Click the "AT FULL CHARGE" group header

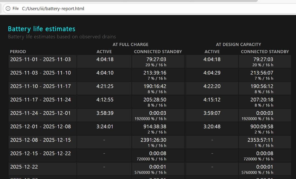[x=130, y=44]
